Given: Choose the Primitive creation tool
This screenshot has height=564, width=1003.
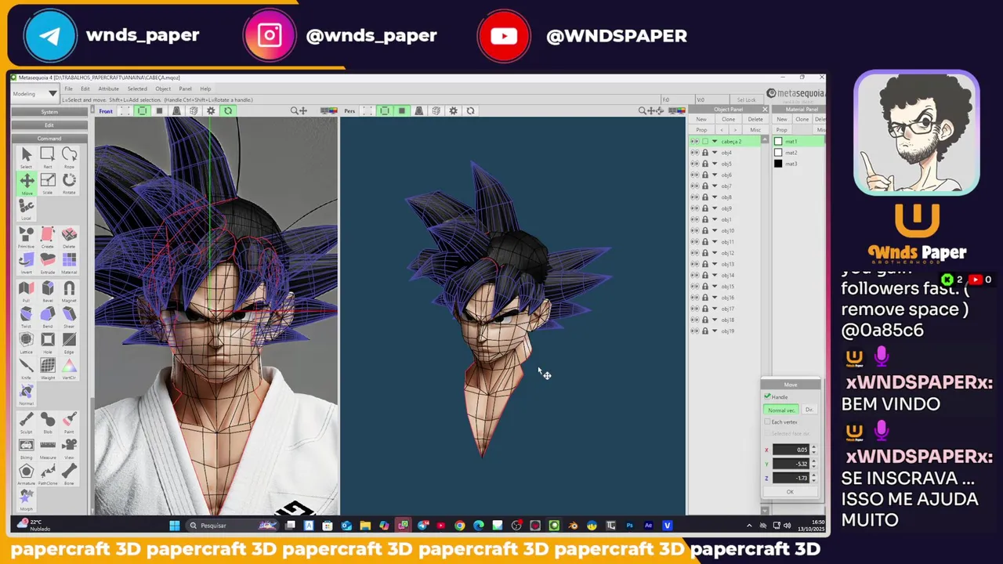Looking at the screenshot, I should [x=26, y=237].
